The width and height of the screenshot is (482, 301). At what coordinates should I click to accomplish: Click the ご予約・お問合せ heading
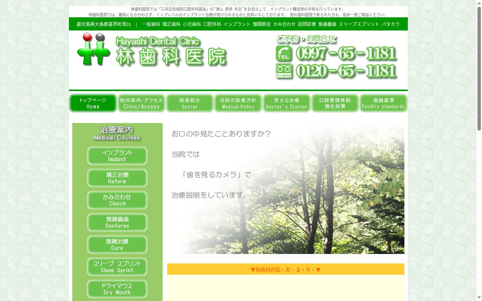click(x=306, y=39)
